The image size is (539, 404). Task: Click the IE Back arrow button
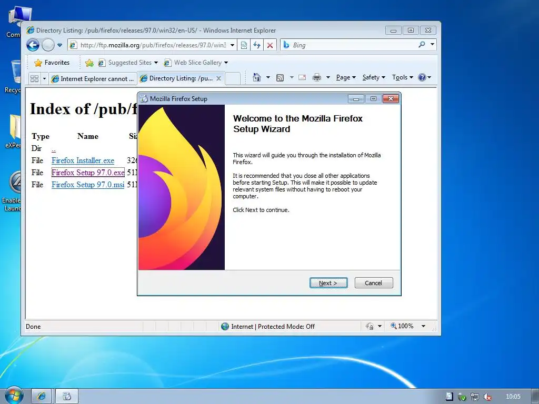33,45
